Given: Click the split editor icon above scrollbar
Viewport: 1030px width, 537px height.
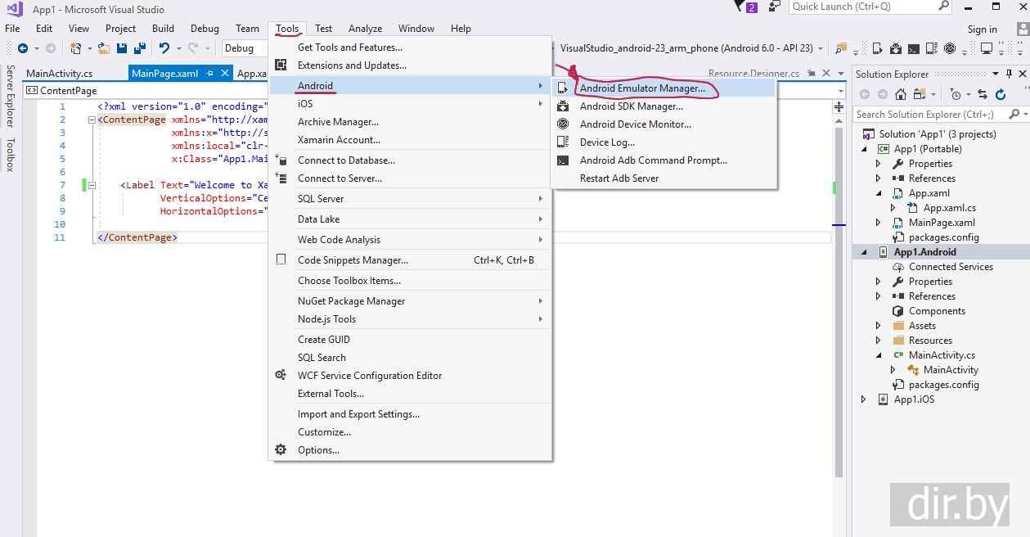Looking at the screenshot, I should pyautogui.click(x=839, y=106).
